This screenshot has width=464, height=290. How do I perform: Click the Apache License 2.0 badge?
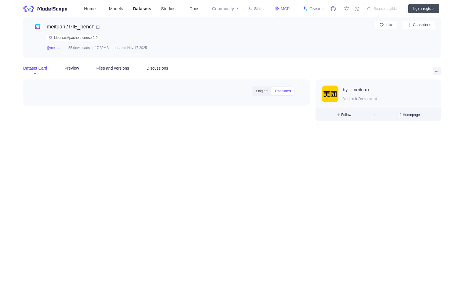coord(73,38)
